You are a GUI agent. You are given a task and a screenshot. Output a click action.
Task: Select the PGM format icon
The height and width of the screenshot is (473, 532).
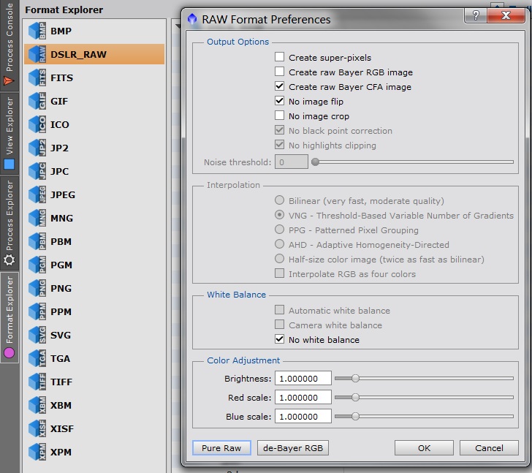tap(37, 265)
